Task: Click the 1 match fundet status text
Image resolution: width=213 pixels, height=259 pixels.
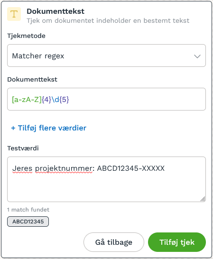Action: click(x=28, y=210)
